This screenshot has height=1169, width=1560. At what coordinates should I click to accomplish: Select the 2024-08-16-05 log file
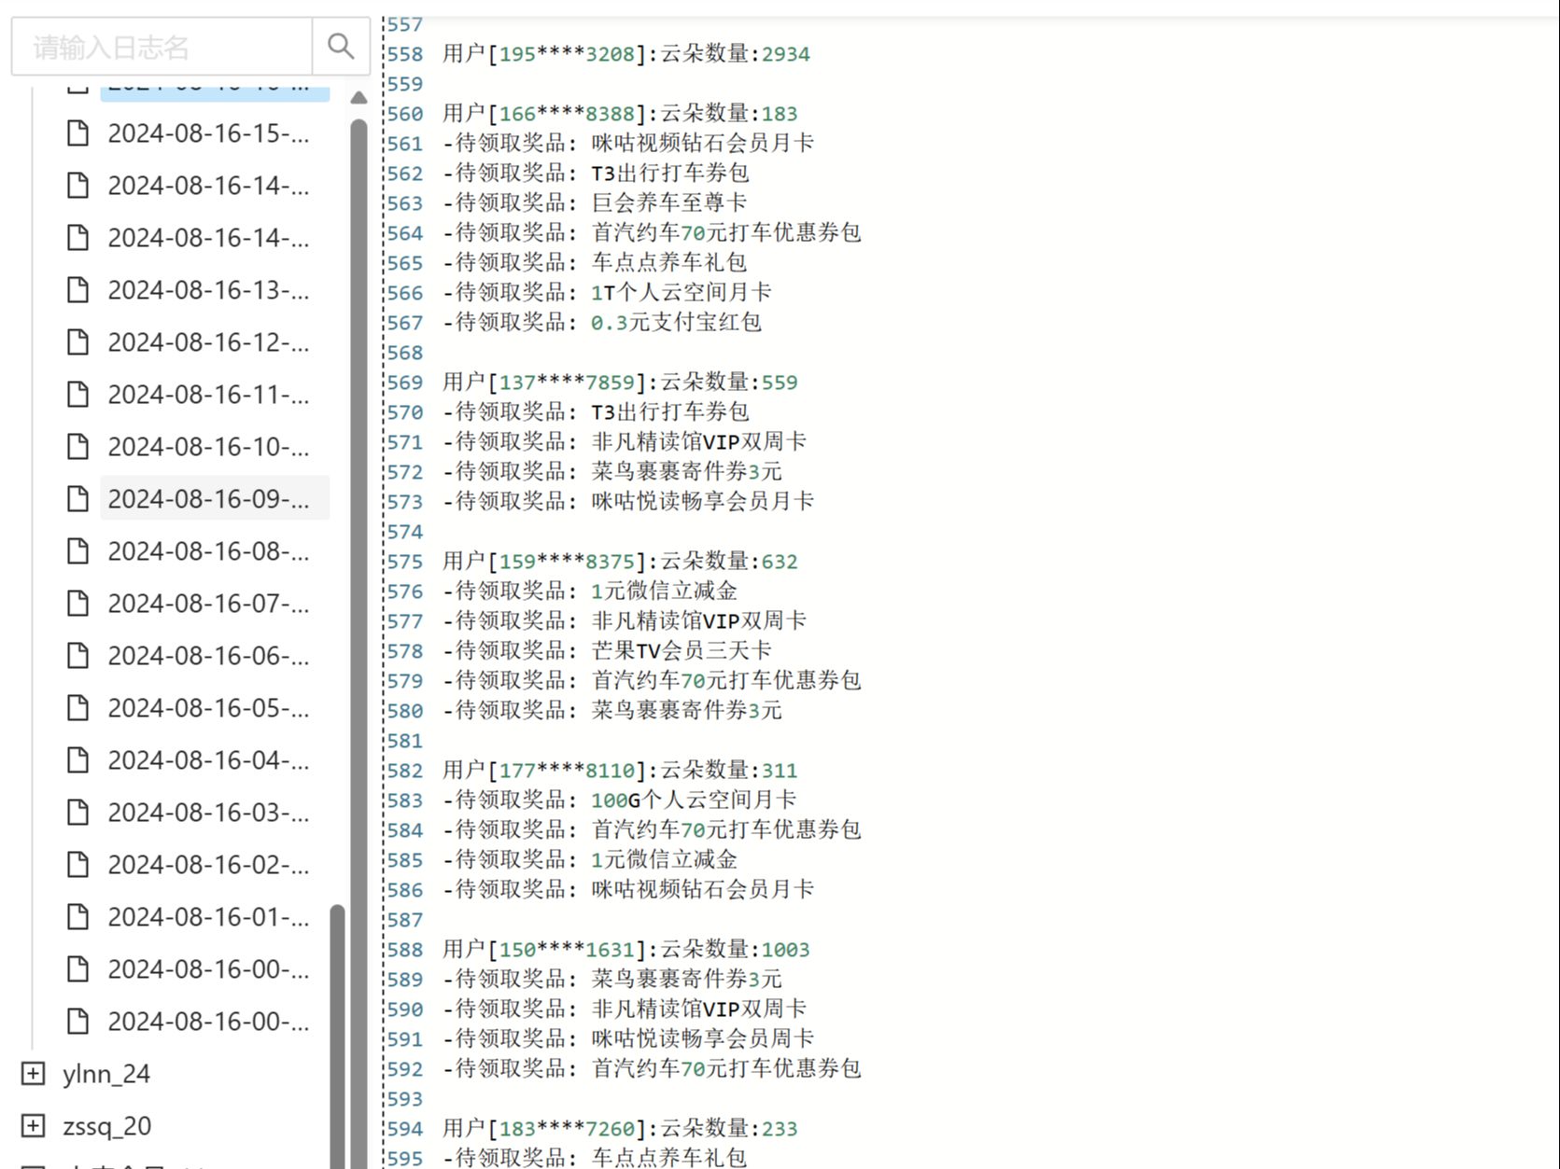coord(208,708)
